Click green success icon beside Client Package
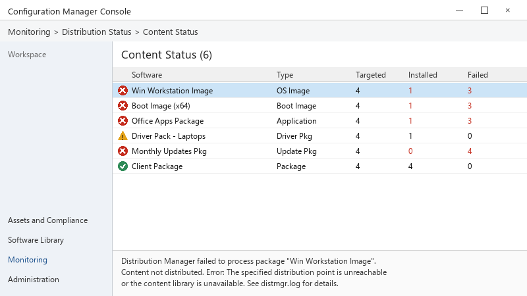The width and height of the screenshot is (527, 296). (123, 166)
